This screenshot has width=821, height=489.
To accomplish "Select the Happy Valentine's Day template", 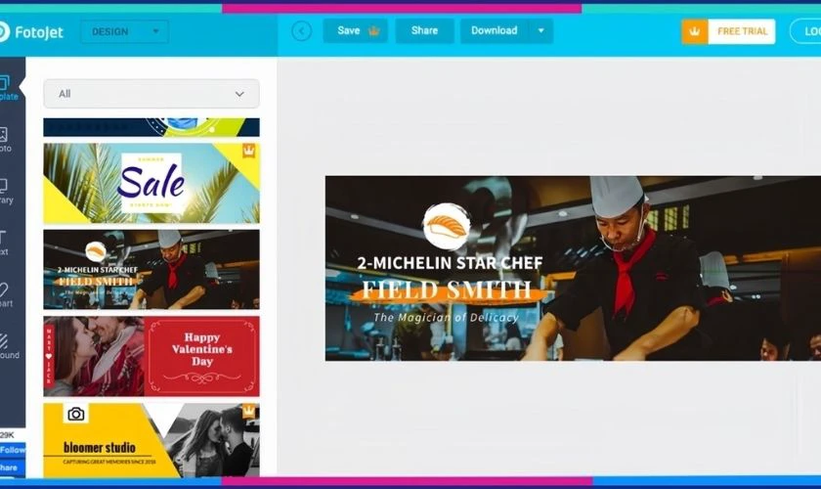I will 151,356.
